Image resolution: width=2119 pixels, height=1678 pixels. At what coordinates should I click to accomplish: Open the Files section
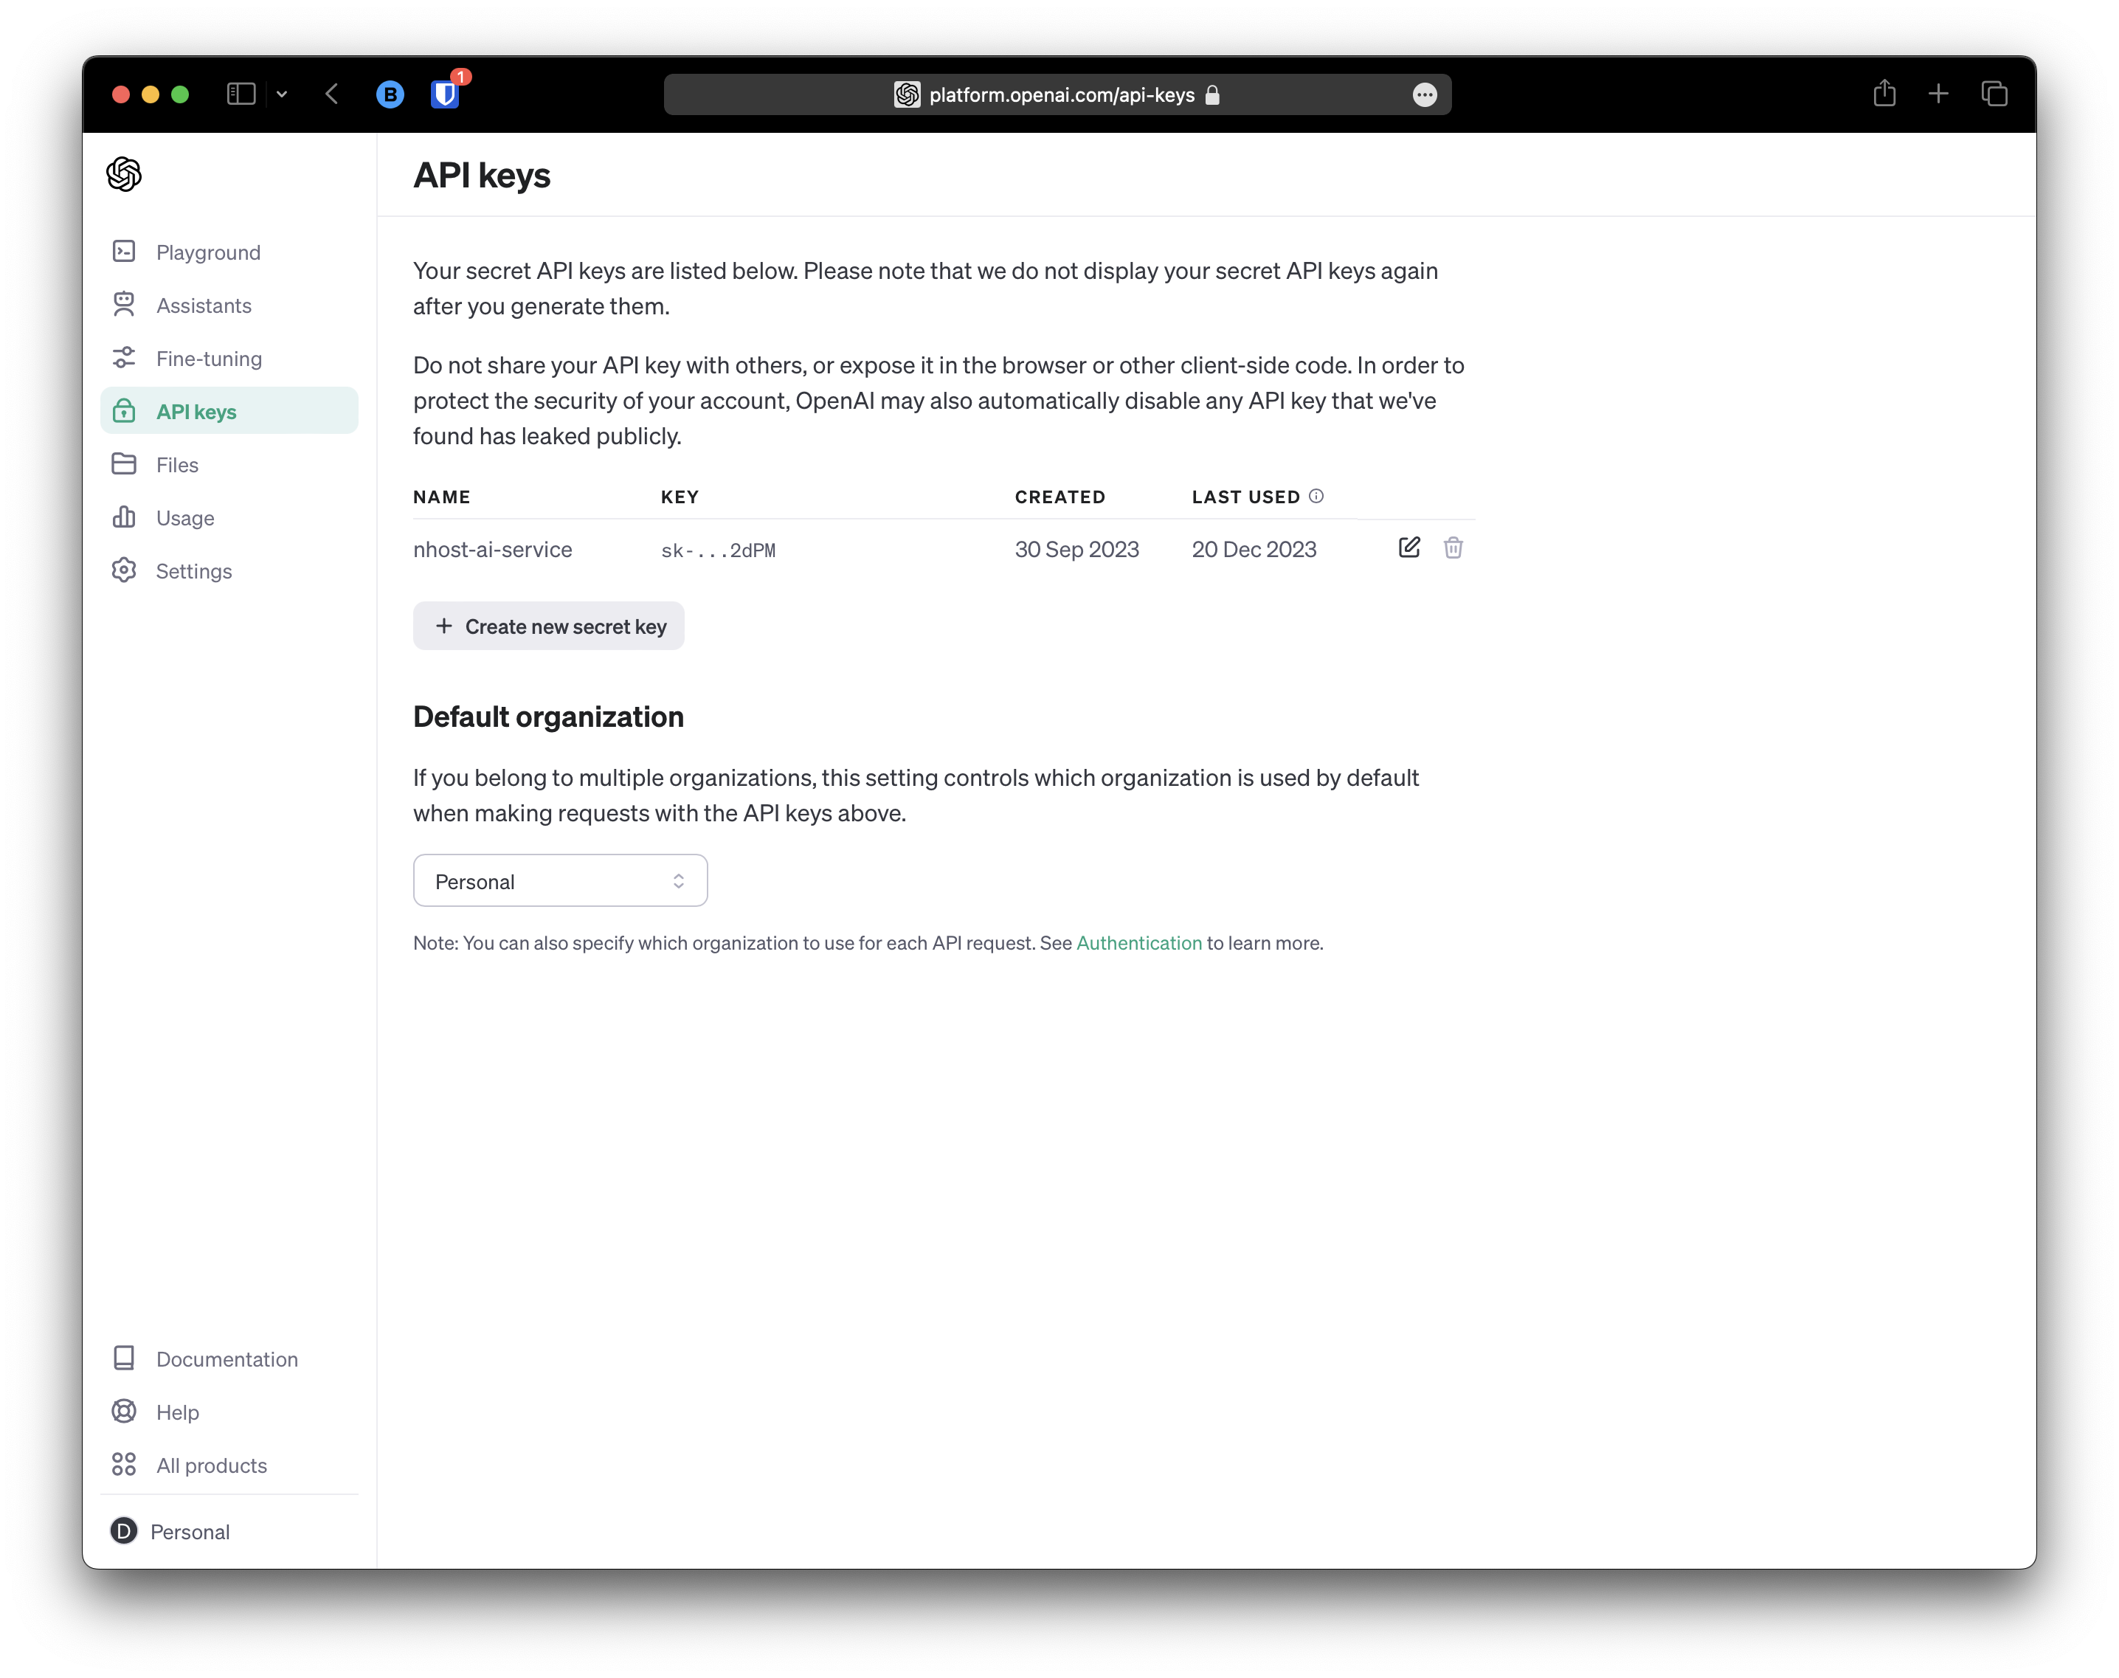coord(177,463)
